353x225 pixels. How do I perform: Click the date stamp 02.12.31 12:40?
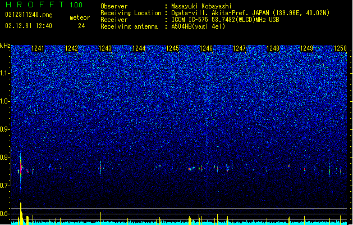[x=29, y=26]
